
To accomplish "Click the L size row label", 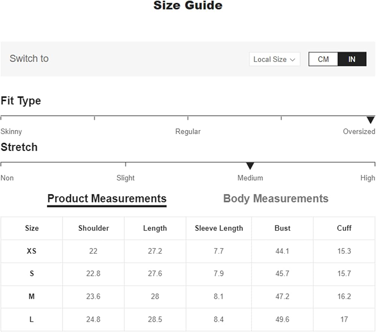I will click(32, 320).
